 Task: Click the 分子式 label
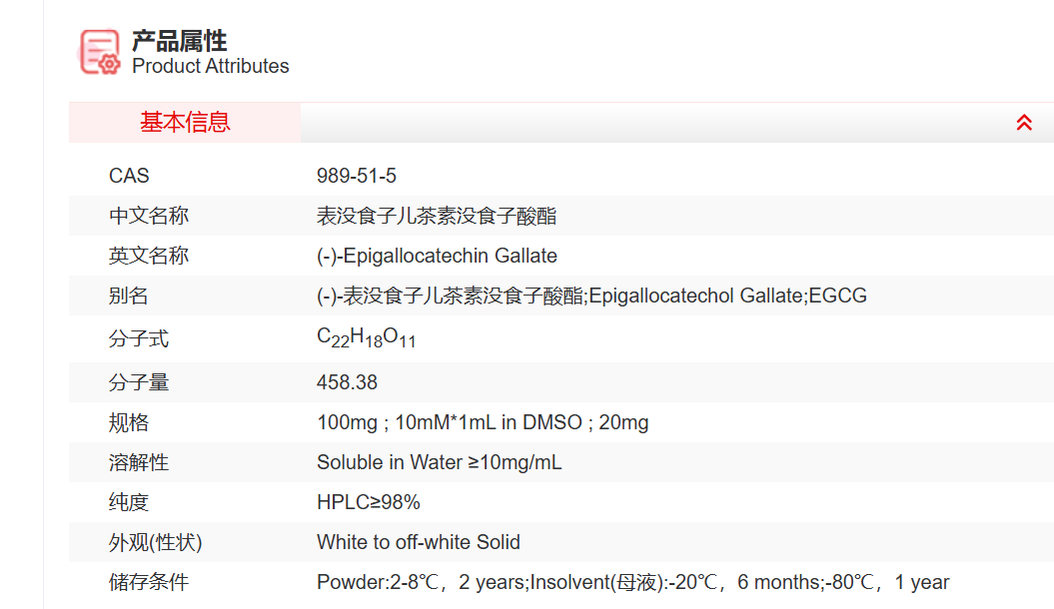point(139,339)
